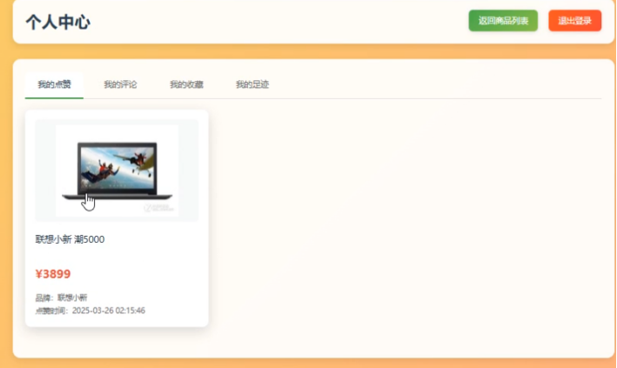Open the 我的收藏 tab
The image size is (617, 368).
[186, 84]
